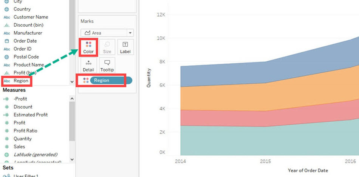Open the Area mark type dropdown
Image resolution: width=359 pixels, height=177 pixels.
pos(107,33)
